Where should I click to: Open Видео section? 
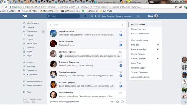point(30,52)
